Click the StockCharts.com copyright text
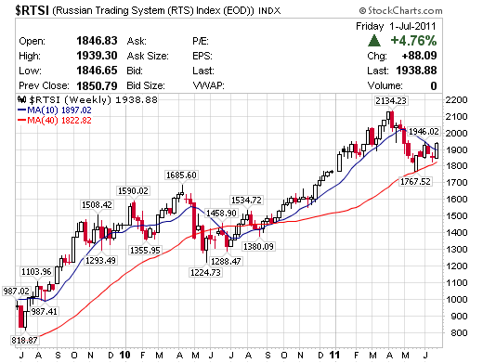 [400, 11]
